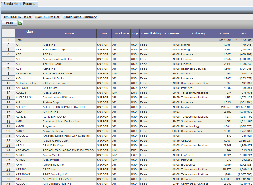Sort by the Tier column header

click(104, 33)
